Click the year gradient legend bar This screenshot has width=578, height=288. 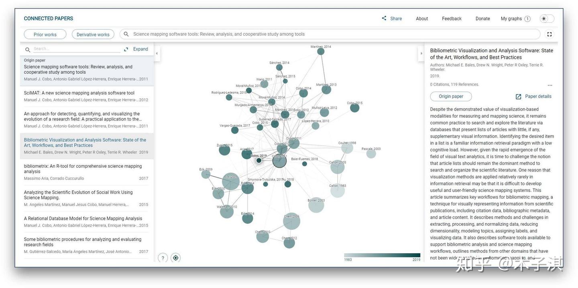[382, 255]
